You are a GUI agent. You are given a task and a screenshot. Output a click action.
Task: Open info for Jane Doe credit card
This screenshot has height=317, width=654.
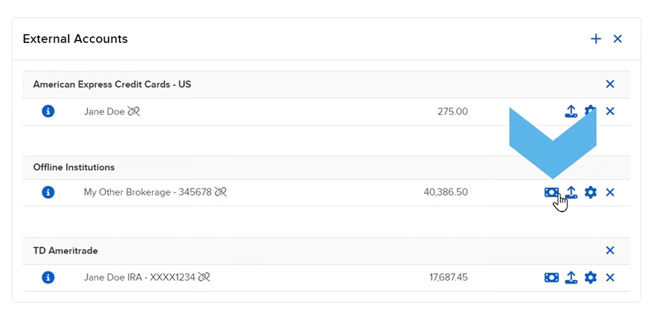tap(48, 112)
